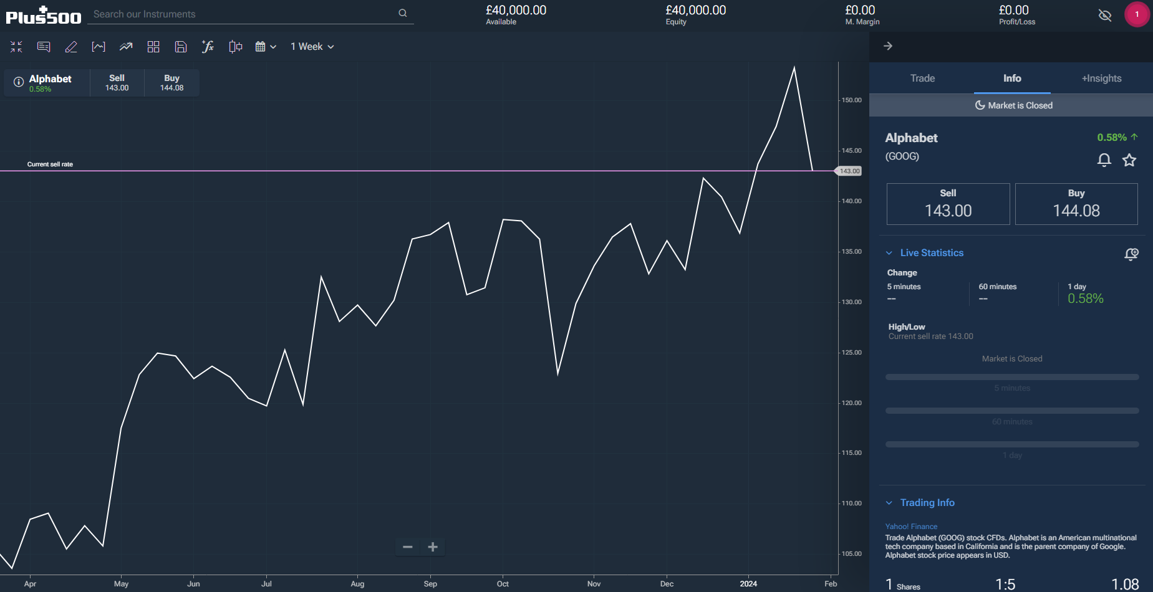Image resolution: width=1153 pixels, height=592 pixels.
Task: Click the candlestick chart type icon
Action: pyautogui.click(x=235, y=47)
